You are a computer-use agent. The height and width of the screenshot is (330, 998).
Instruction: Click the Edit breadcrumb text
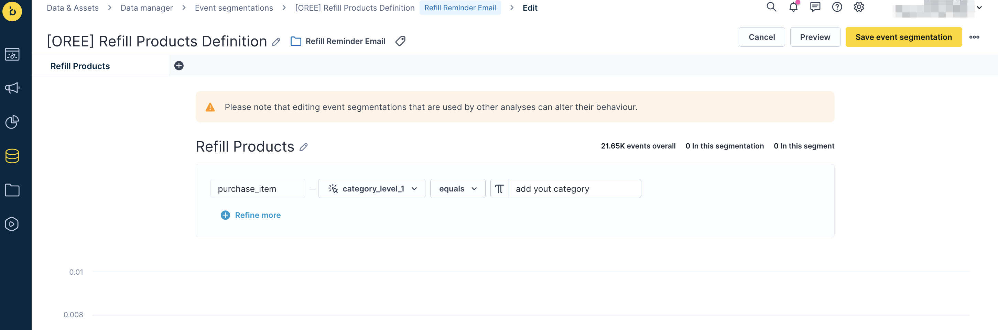pyautogui.click(x=530, y=8)
